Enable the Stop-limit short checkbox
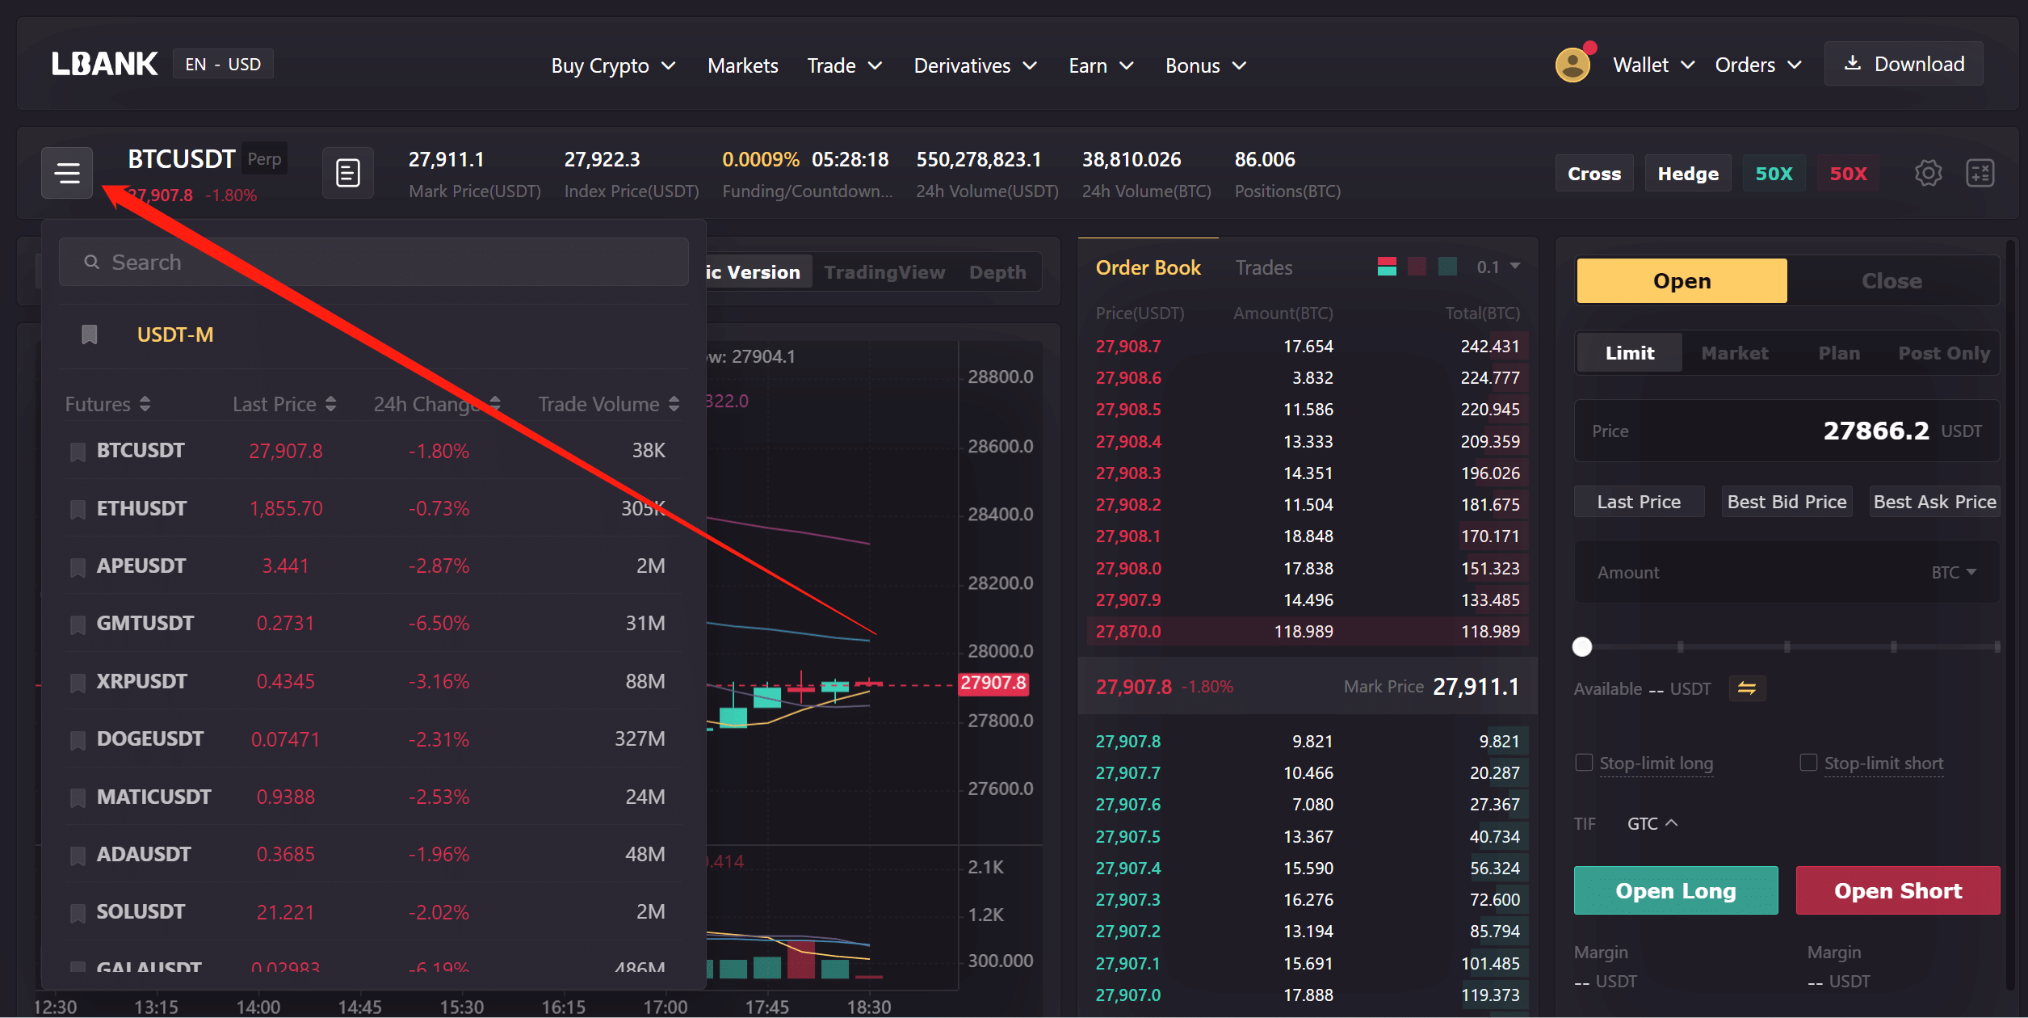 pos(1808,763)
